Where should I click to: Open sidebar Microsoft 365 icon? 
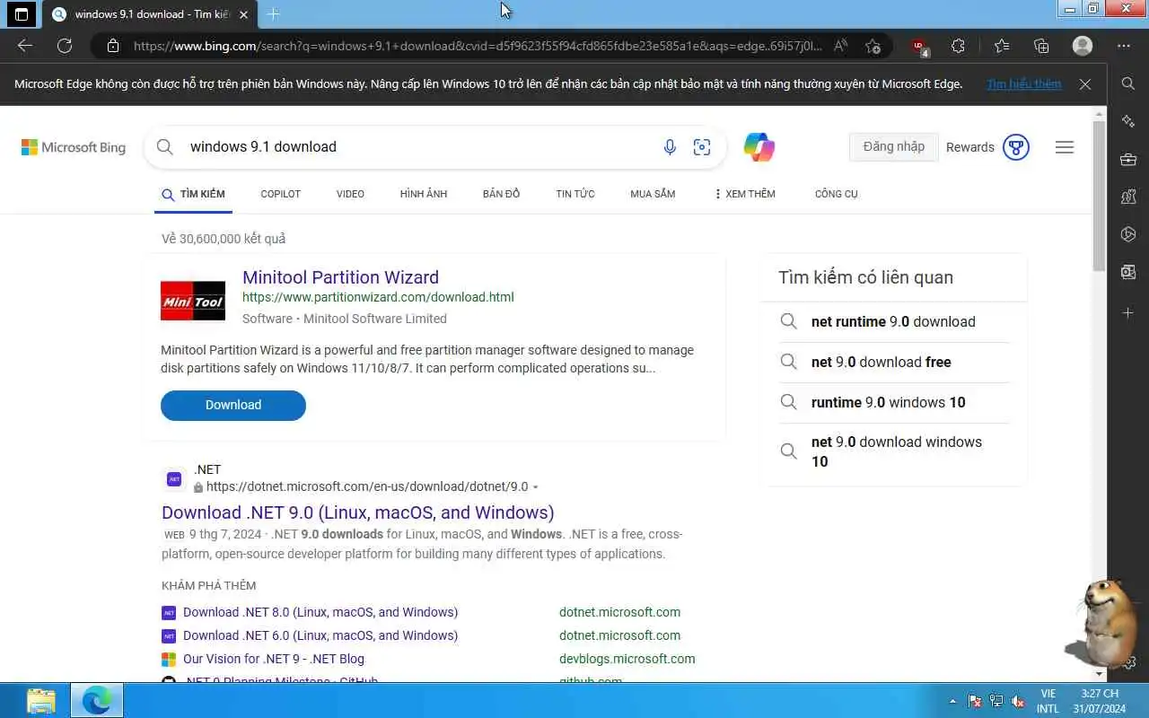[x=1128, y=234]
